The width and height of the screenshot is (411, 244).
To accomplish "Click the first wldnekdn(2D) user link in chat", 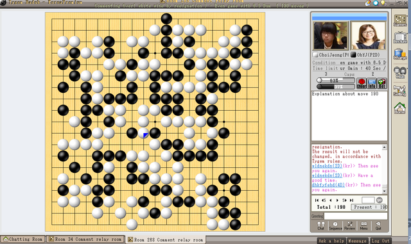I will (x=327, y=166).
